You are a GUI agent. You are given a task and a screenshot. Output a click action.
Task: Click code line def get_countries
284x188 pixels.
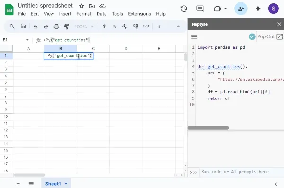tap(222, 67)
